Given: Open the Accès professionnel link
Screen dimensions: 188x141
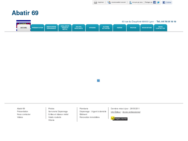Looking at the screenshot, I should (131, 112).
